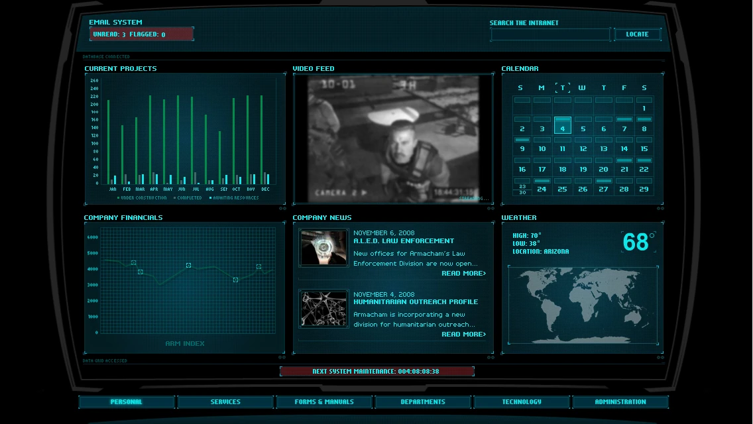The image size is (753, 424).
Task: Click the corner icon on the Weather panel
Action: tap(660, 356)
